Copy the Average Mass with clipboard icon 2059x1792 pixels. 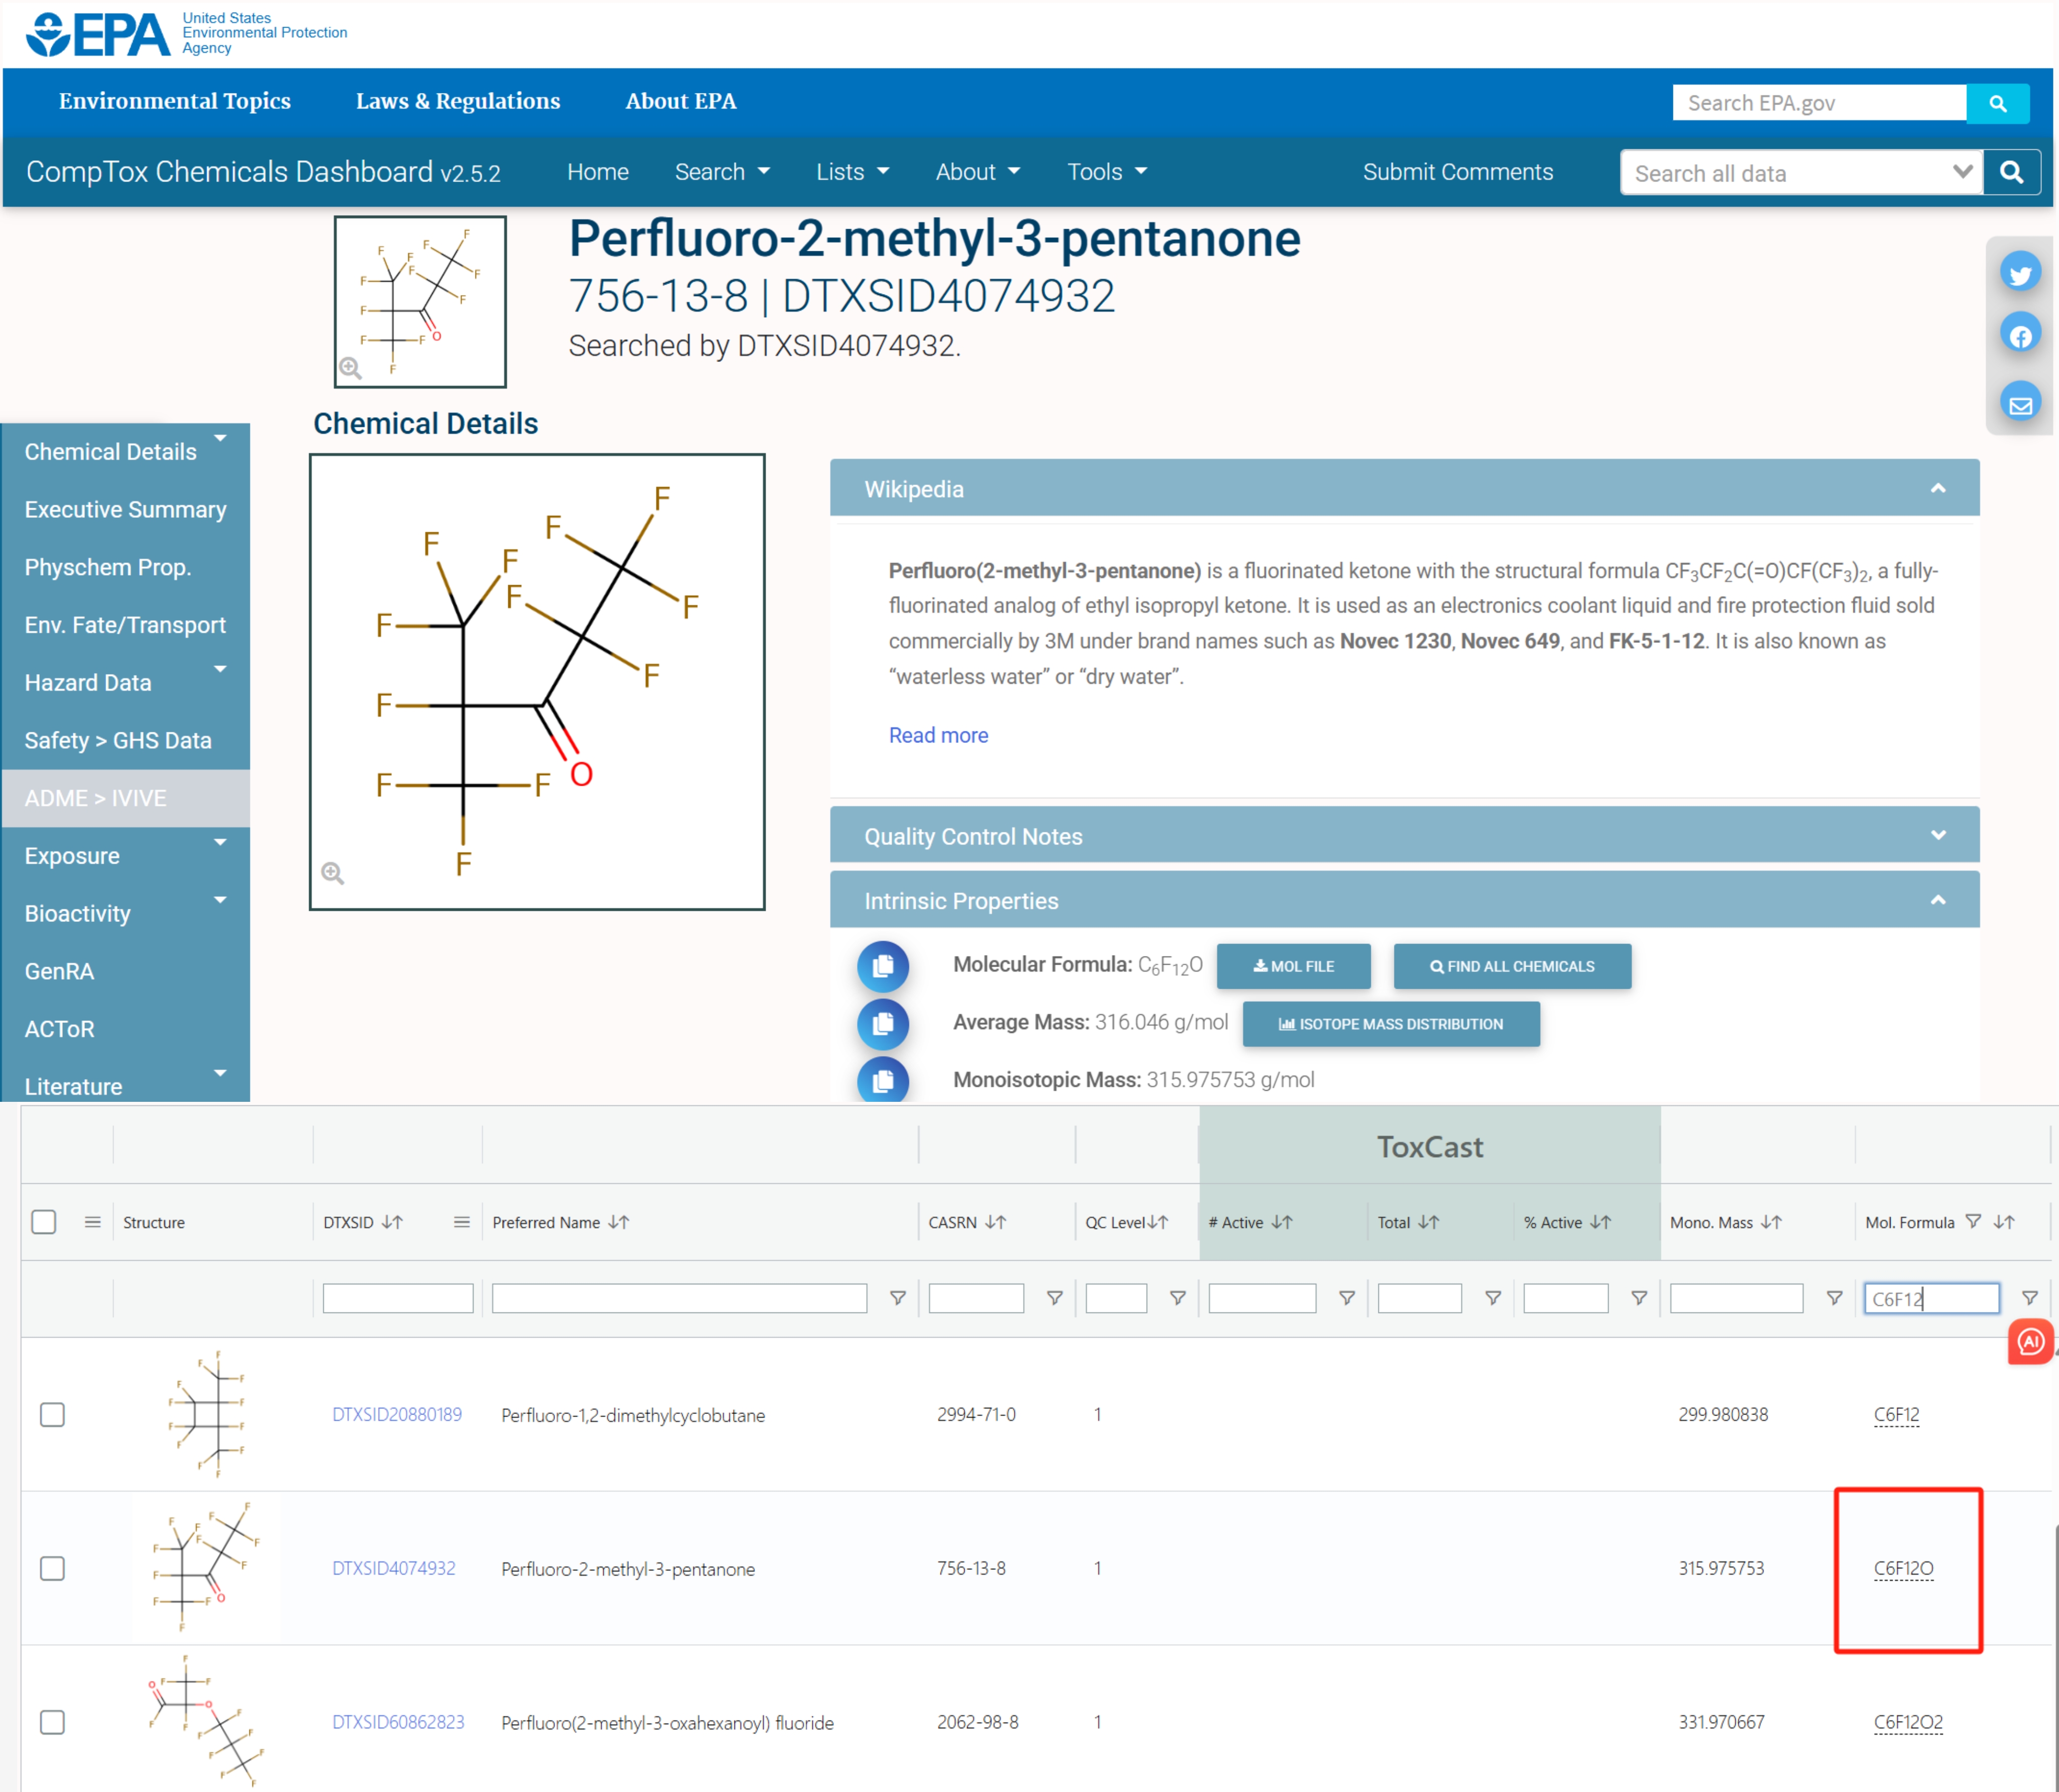(882, 1024)
